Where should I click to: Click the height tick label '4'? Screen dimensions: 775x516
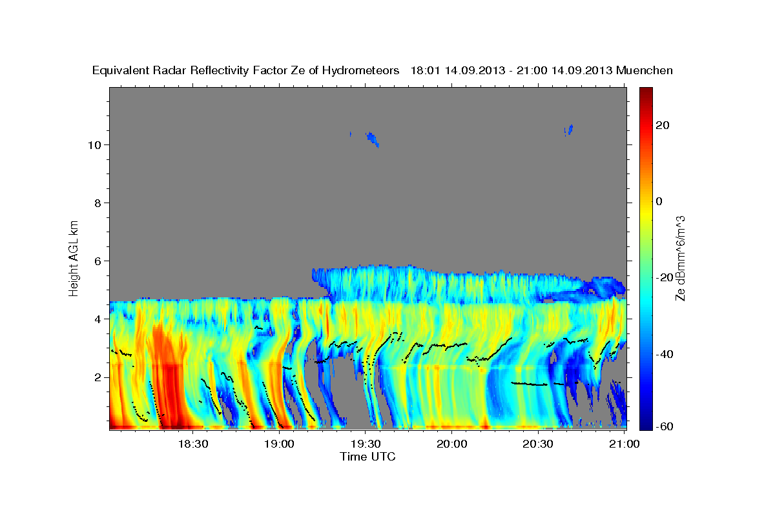[x=98, y=319]
